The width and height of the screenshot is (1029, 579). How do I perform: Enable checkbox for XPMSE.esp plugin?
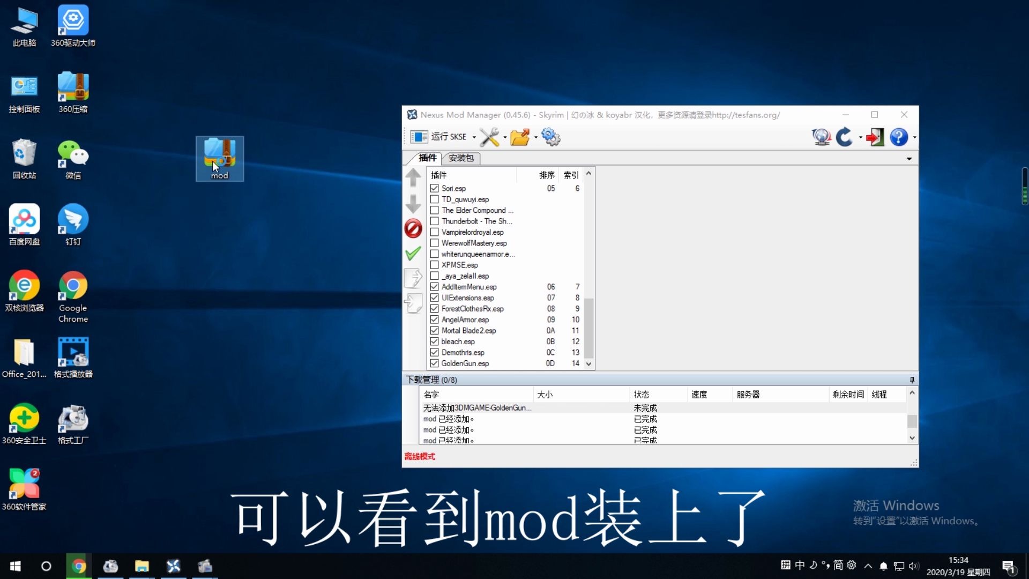pos(434,264)
